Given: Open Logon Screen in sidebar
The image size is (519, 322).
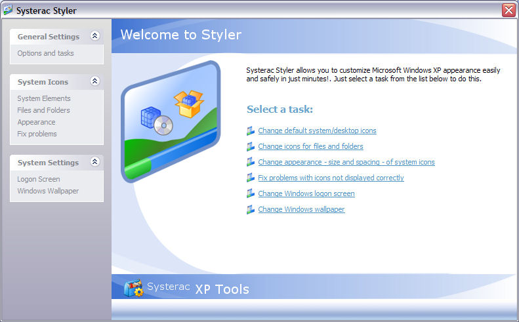Looking at the screenshot, I should 39,180.
